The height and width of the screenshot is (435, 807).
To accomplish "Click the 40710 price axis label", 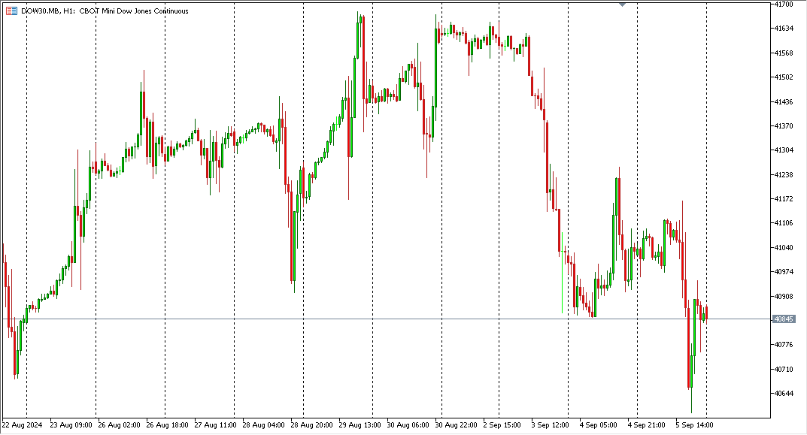I will 784,369.
